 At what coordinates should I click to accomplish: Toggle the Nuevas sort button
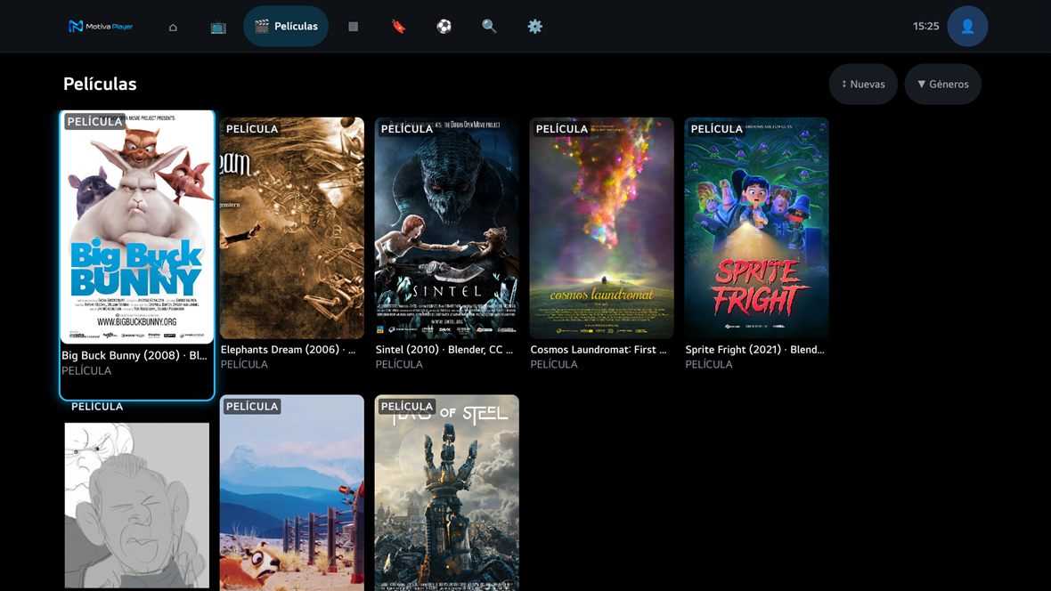pos(863,84)
